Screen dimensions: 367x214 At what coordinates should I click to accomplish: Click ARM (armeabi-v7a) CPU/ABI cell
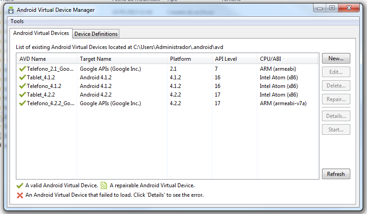(x=283, y=103)
